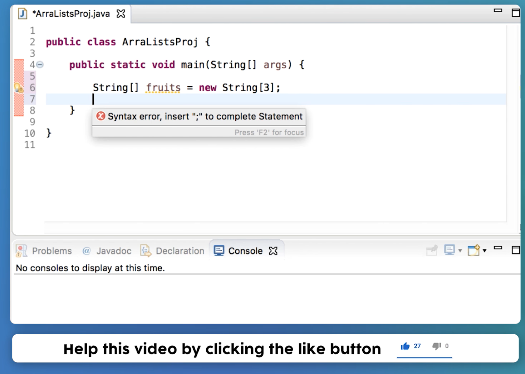Click the 'static' keyword on line 4
The width and height of the screenshot is (525, 374).
click(x=128, y=65)
